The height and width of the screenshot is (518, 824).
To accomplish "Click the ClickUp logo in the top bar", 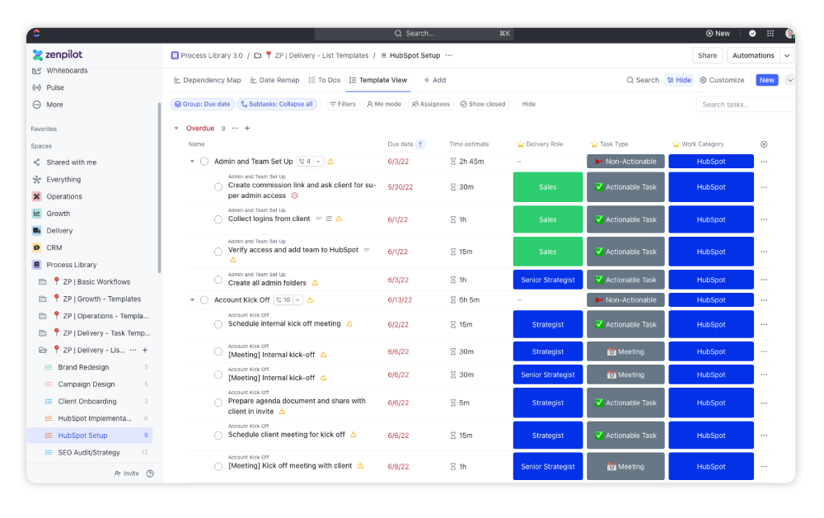I will click(36, 33).
